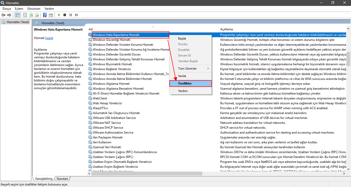351x187 pixels.
Task: Choose Özellikler from the context menu
Action: pos(190,83)
